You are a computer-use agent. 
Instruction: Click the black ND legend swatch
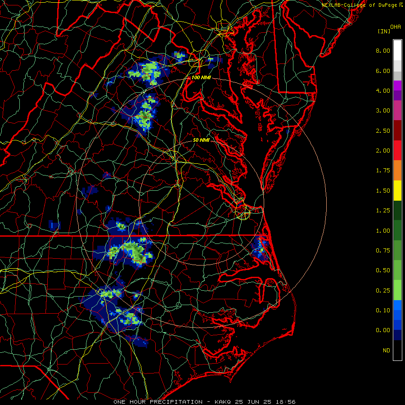[397, 350]
